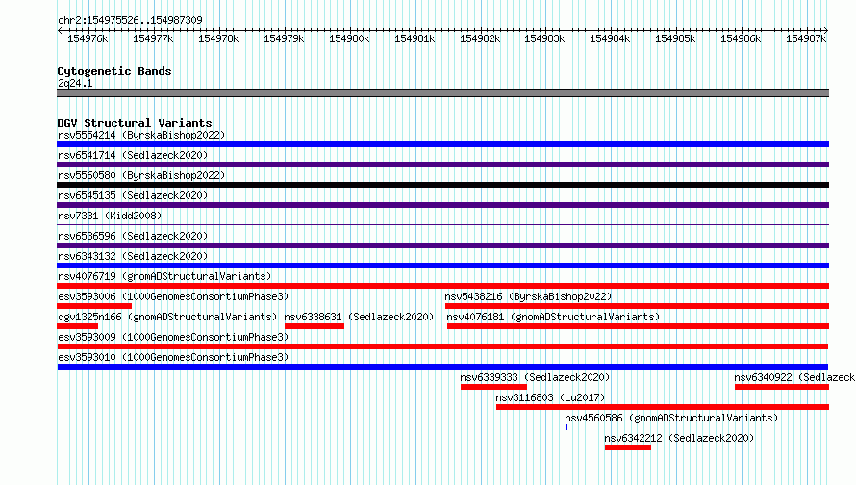Click the 154980k ruler tick label
This screenshot has height=485, width=856.
(349, 38)
